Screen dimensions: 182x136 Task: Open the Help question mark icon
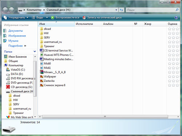tap(176, 18)
